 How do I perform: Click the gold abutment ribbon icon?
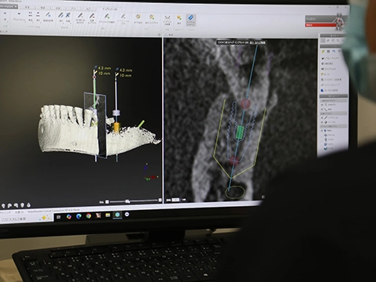click(138, 17)
